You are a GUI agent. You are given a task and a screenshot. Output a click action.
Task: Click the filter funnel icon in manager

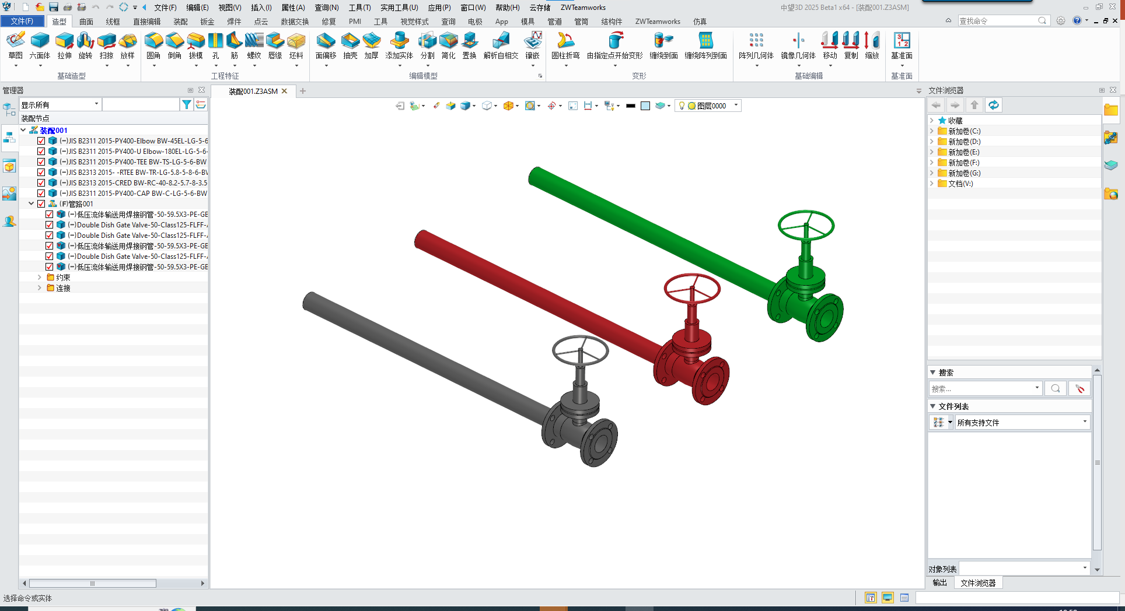click(186, 104)
